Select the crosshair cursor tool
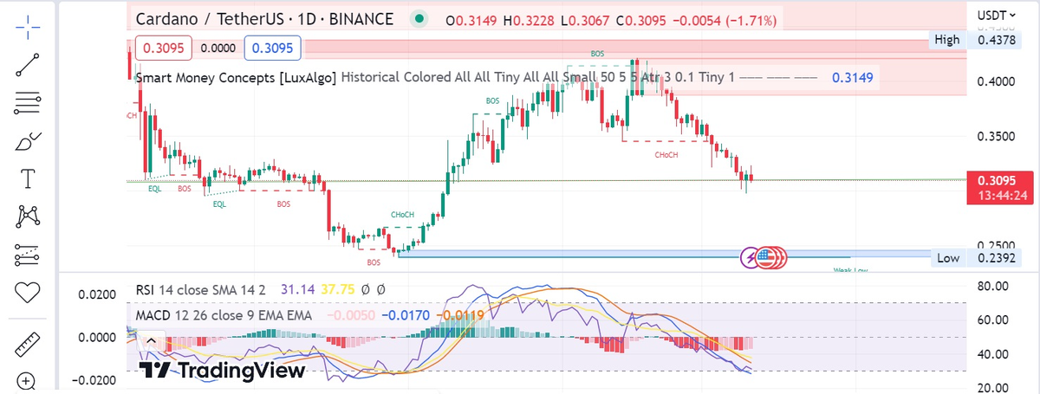 (28, 27)
